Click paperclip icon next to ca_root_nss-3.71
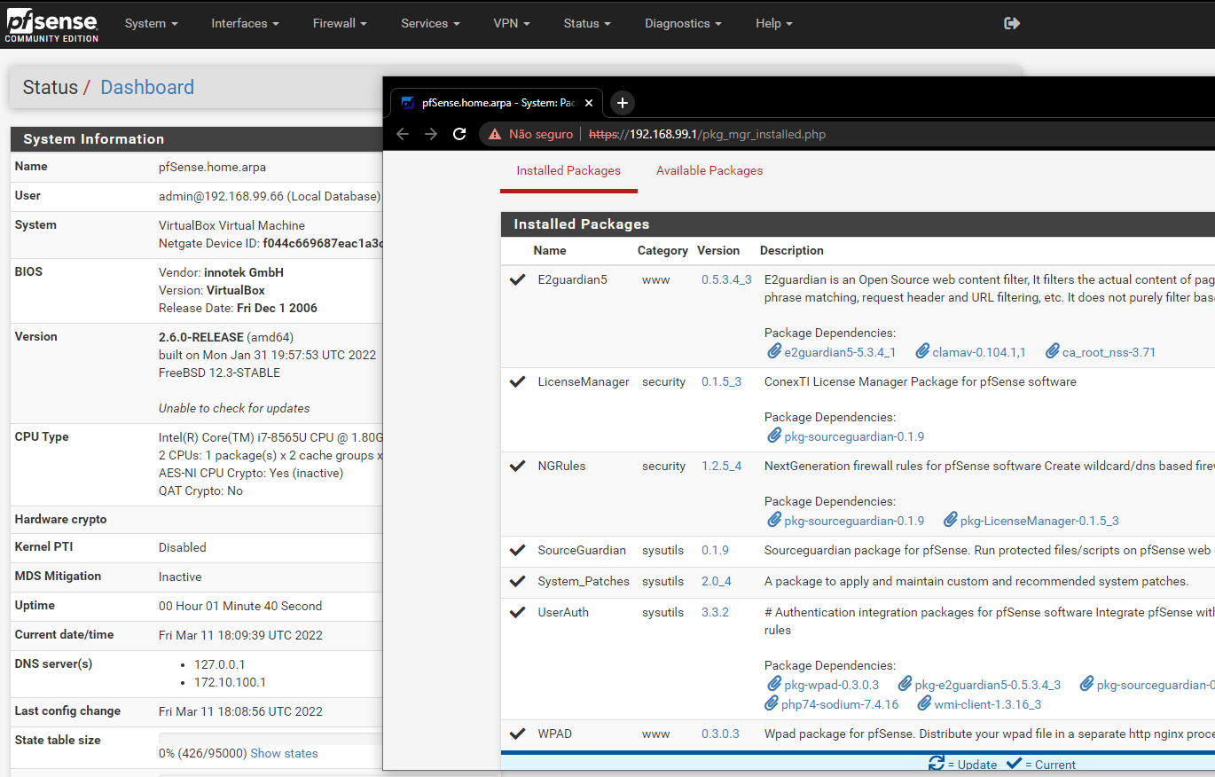This screenshot has height=777, width=1215. point(1052,351)
